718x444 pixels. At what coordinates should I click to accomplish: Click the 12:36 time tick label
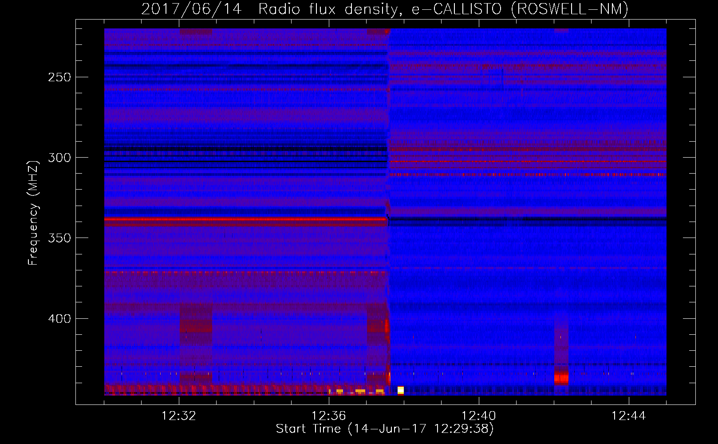[329, 416]
